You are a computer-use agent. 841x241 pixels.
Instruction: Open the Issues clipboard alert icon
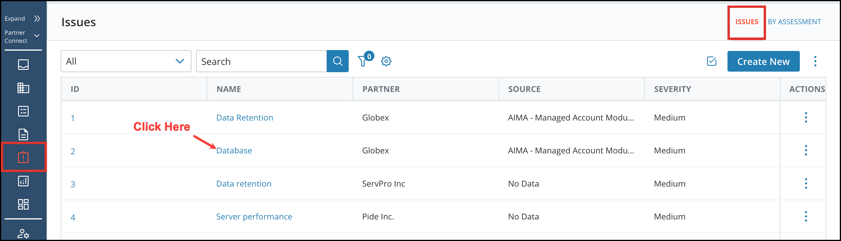23,158
